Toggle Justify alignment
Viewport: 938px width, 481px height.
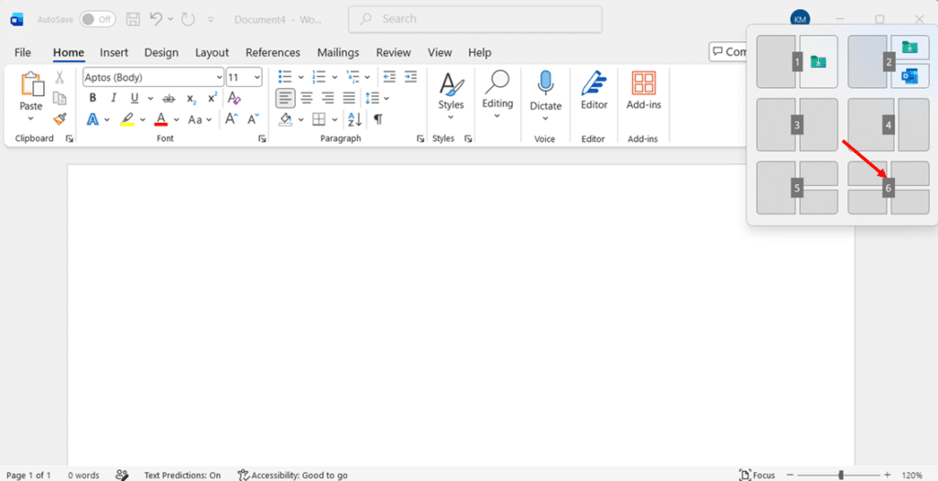pos(349,97)
